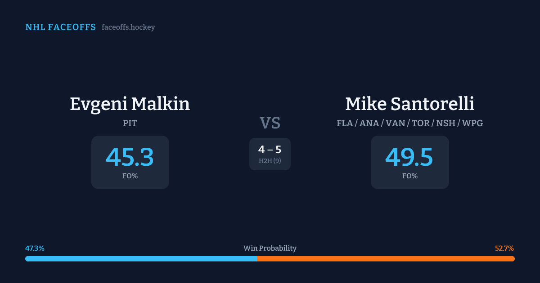
Task: Select the Evgeni Malkin player name
Action: (130, 104)
